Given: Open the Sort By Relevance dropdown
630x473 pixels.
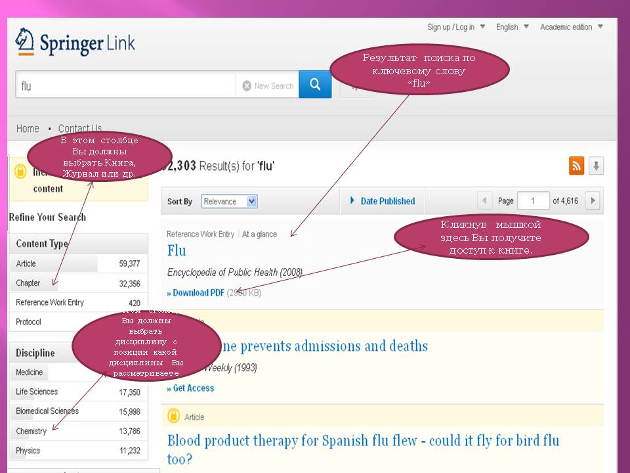Looking at the screenshot, I should coord(229,202).
